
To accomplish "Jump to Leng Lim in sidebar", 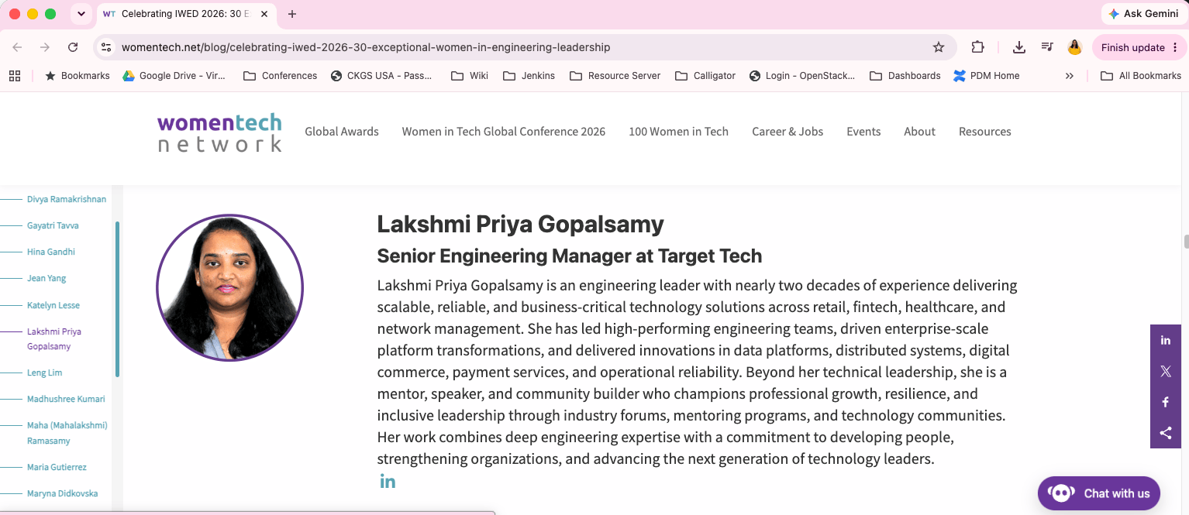I will tap(44, 373).
